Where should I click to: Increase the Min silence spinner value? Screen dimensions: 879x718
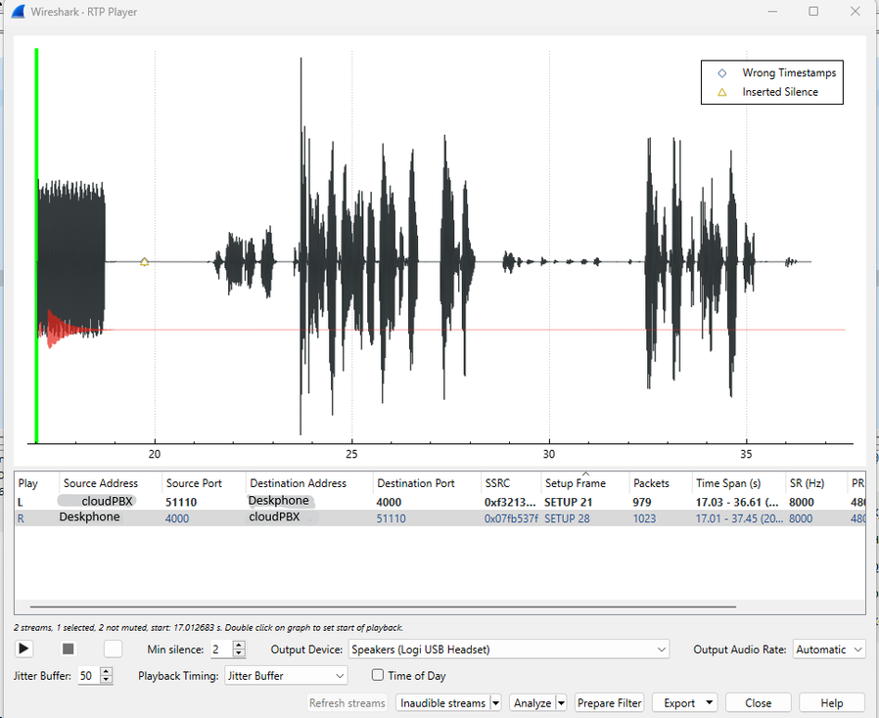tap(239, 645)
